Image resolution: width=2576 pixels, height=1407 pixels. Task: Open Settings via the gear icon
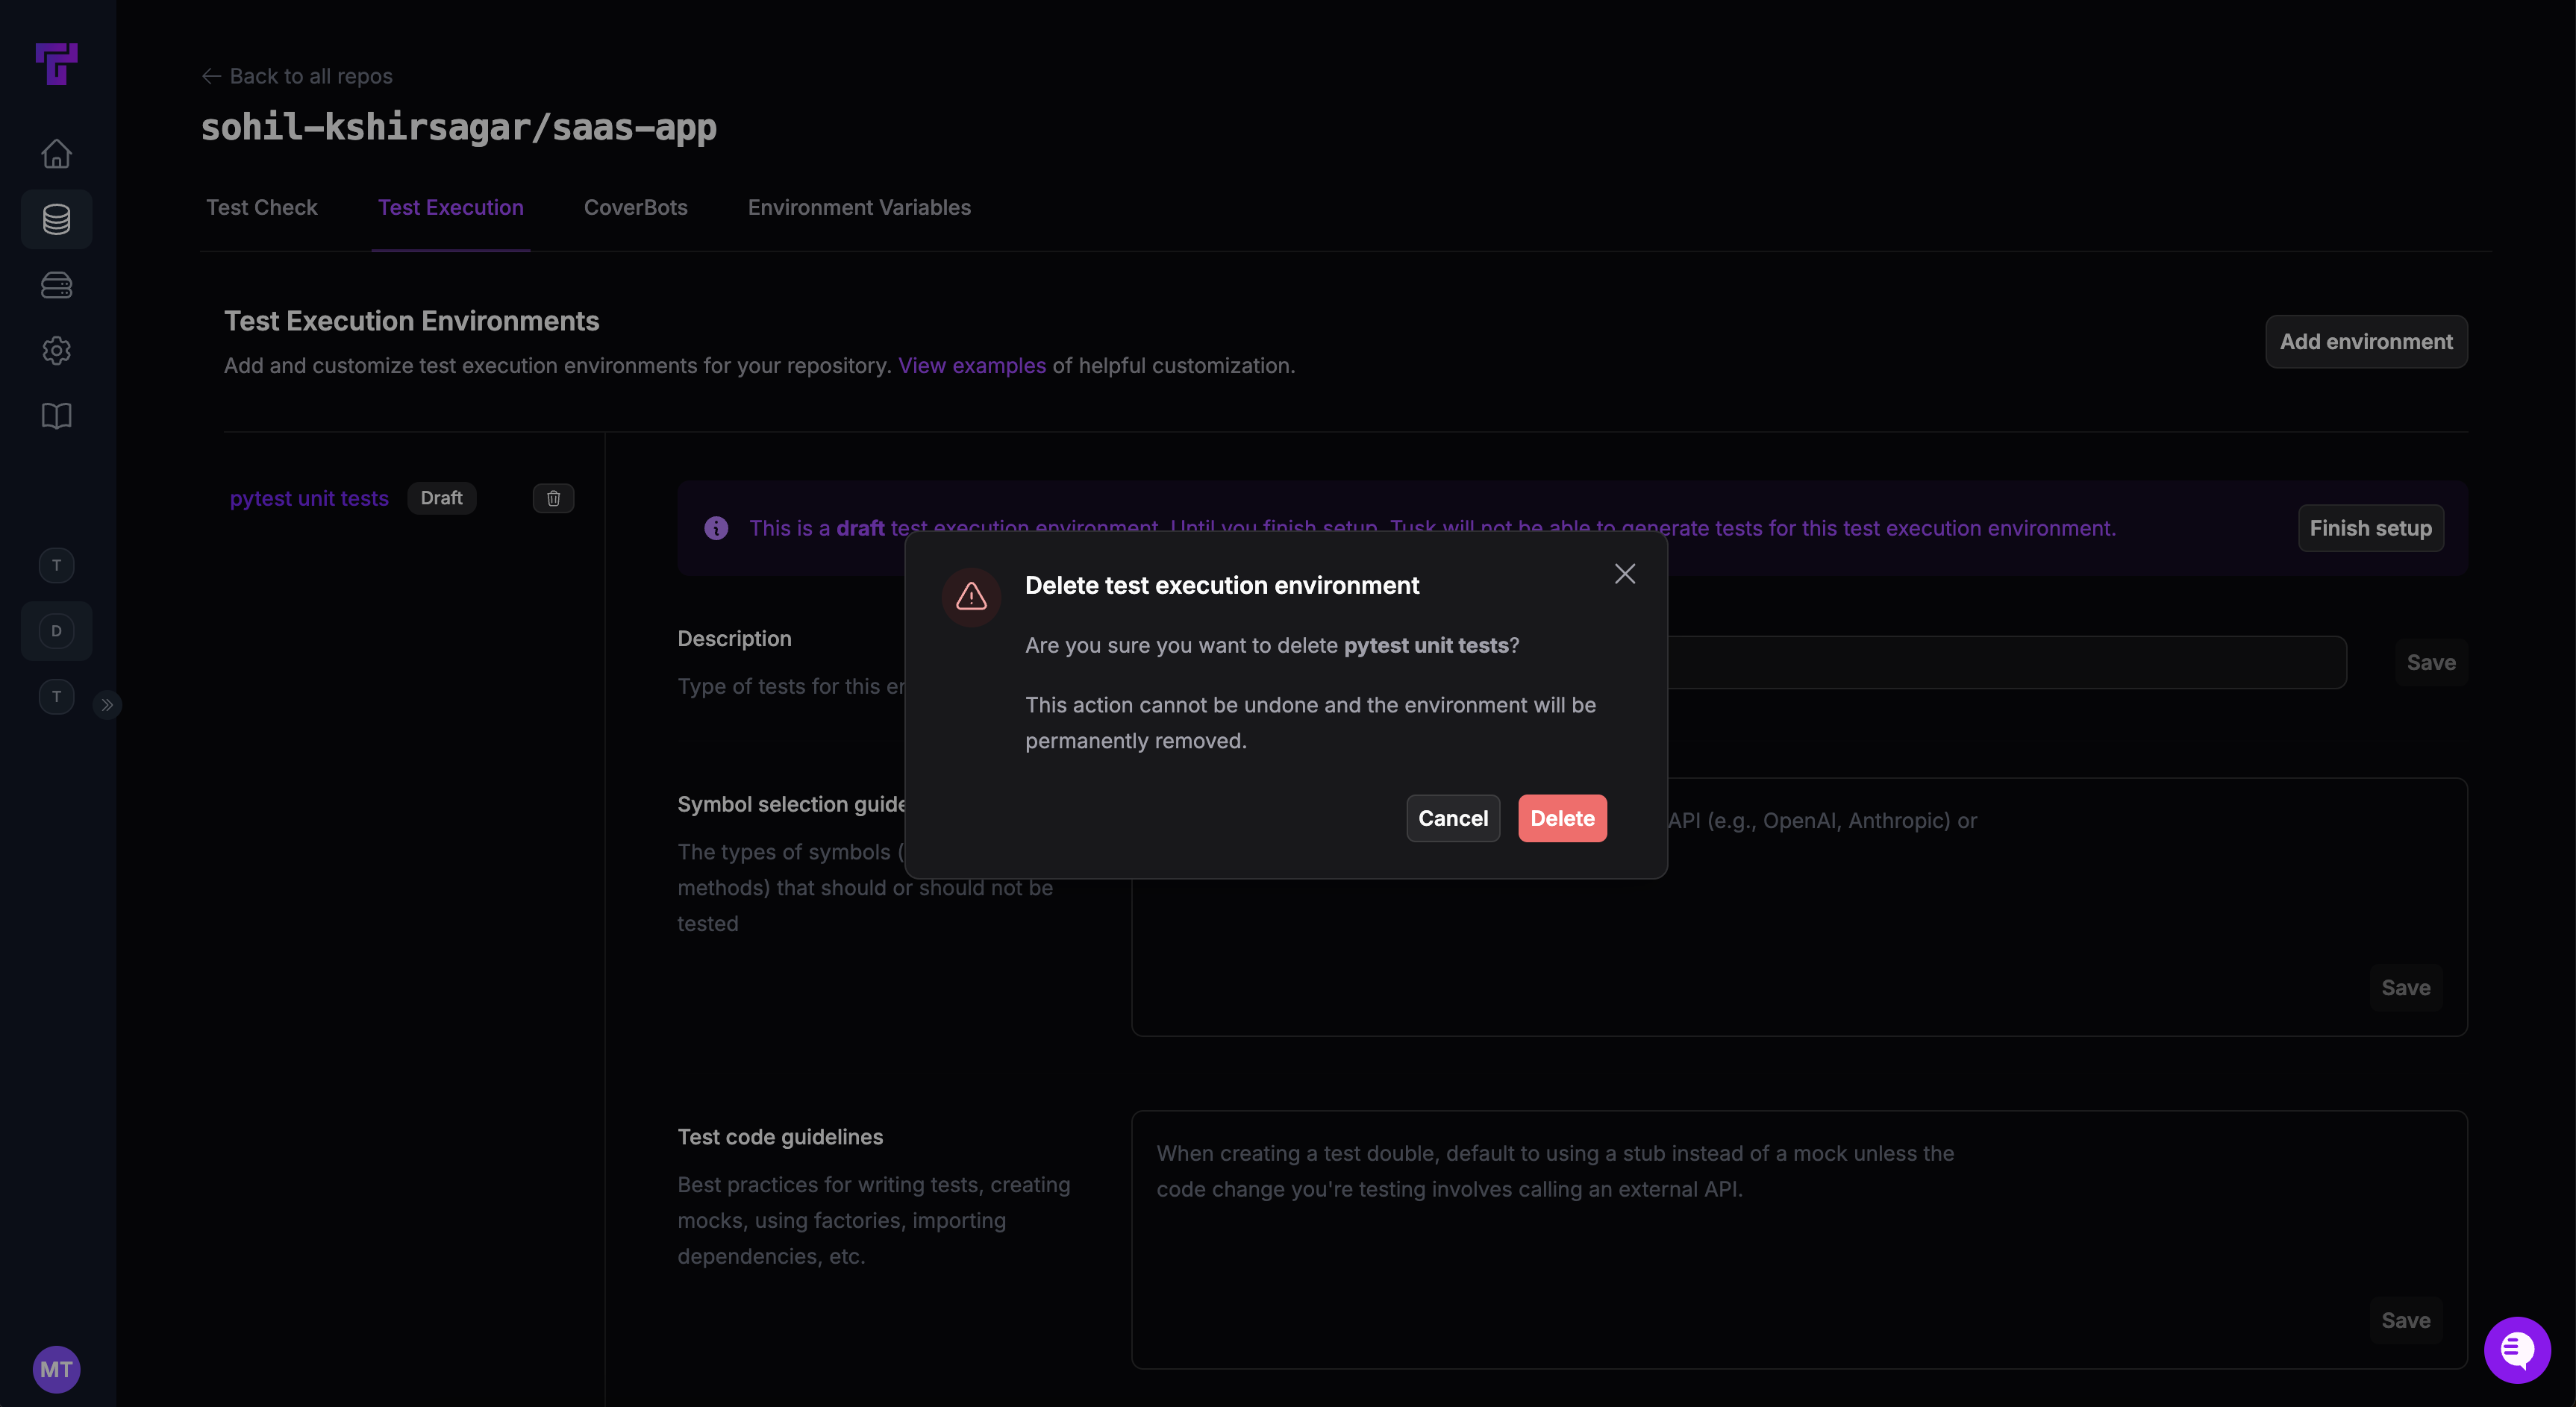coord(56,350)
